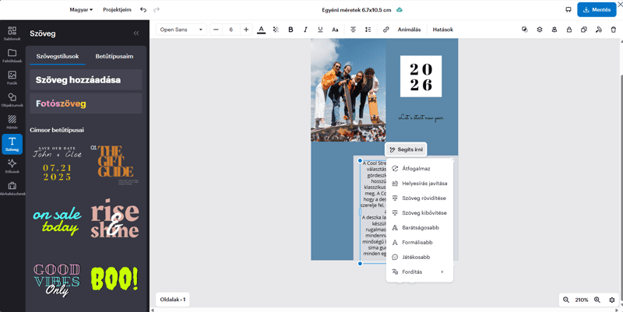Switch to the Betűtípusaim tab
The height and width of the screenshot is (312, 623).
(x=114, y=56)
